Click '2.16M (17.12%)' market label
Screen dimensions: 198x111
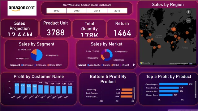[x=93, y=51]
